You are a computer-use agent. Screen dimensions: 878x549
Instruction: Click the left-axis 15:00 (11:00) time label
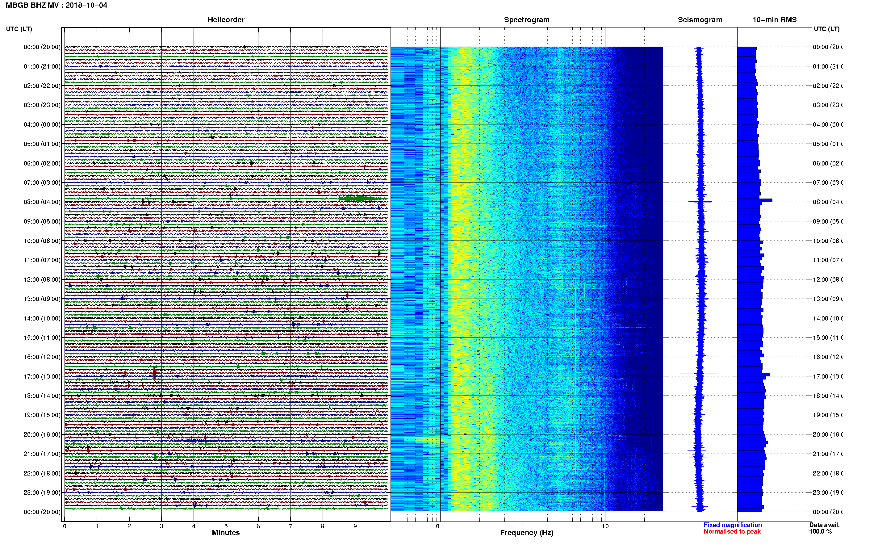[42, 338]
